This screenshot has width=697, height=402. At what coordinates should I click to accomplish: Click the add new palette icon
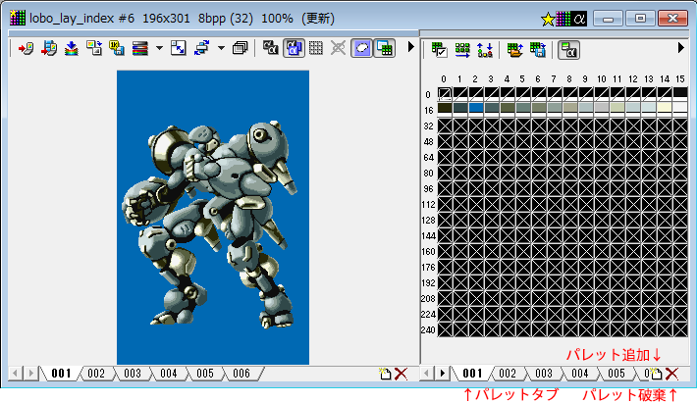point(656,374)
